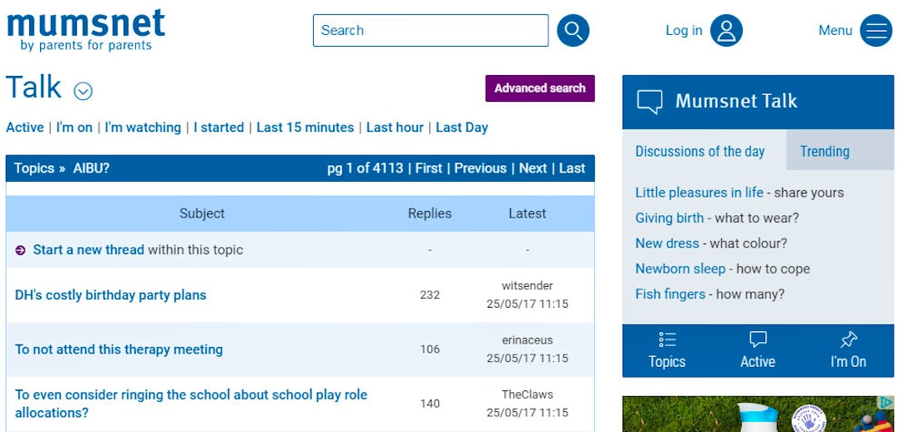Screen dimensions: 898x432
Task: Open Fish fingers discussion link
Action: tap(670, 294)
